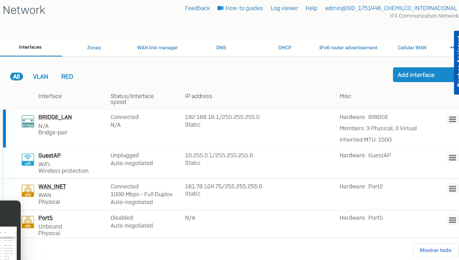Click the BRIDGE_LAN bridge icon
Image resolution: width=459 pixels, height=260 pixels.
tap(28, 121)
